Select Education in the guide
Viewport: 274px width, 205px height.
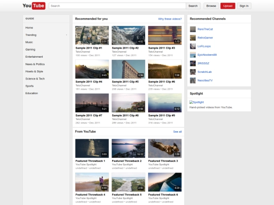(x=31, y=93)
